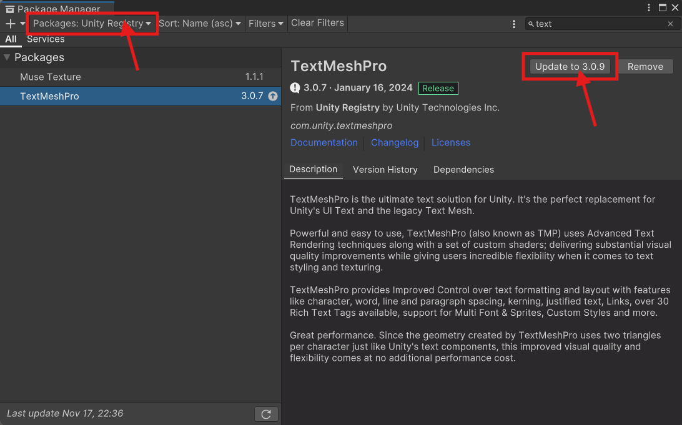Open the add package dropdown arrow
The width and height of the screenshot is (682, 425).
click(22, 24)
